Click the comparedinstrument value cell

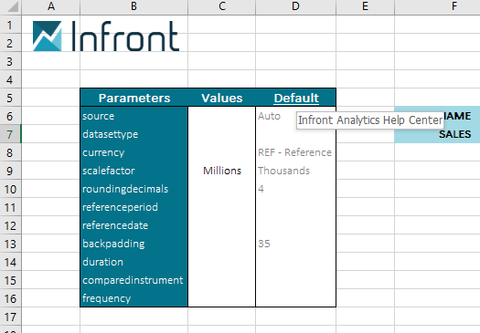click(222, 280)
